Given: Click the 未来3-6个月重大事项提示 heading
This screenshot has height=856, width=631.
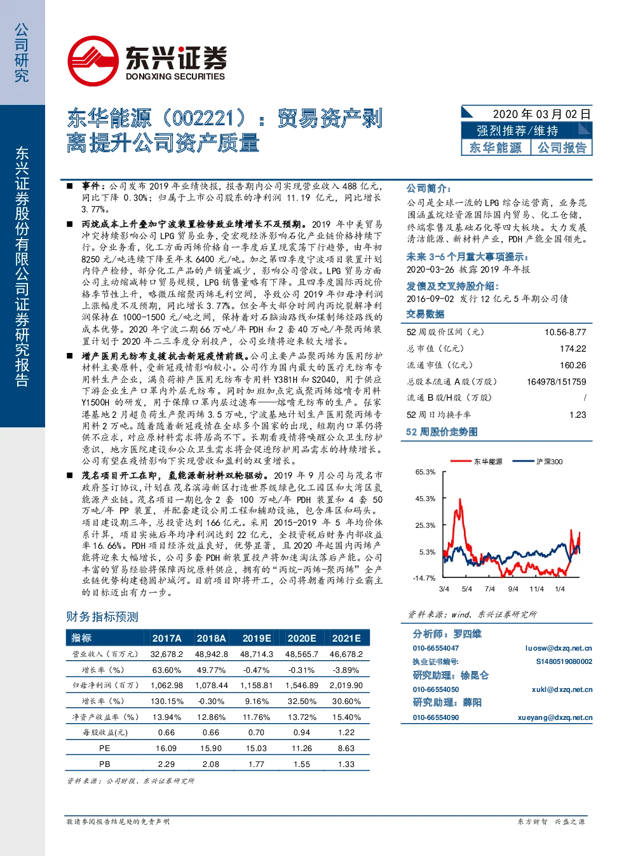Looking at the screenshot, I should coord(468,257).
